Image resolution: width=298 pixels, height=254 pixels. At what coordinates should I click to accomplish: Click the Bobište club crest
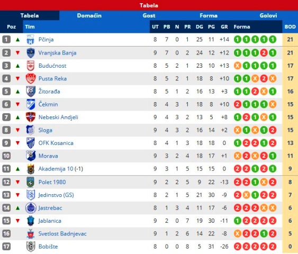[31, 247]
